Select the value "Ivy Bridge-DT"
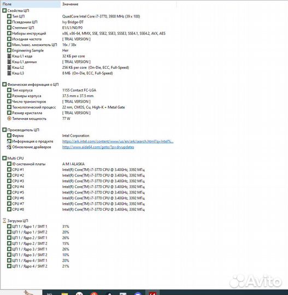The width and height of the screenshot is (288, 295). tap(73, 22)
